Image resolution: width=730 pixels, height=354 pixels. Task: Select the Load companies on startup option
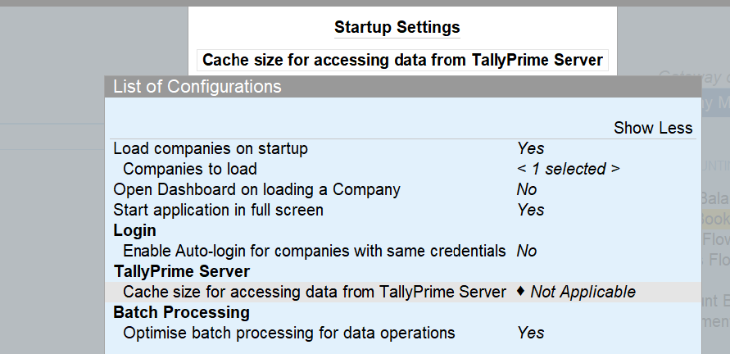(211, 148)
